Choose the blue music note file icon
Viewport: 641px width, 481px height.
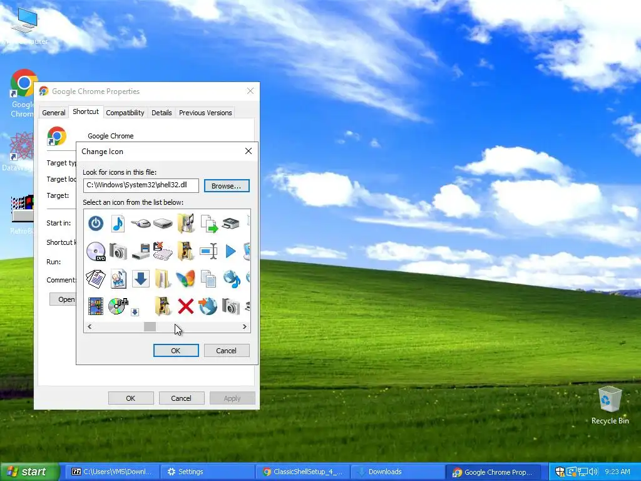pos(118,224)
